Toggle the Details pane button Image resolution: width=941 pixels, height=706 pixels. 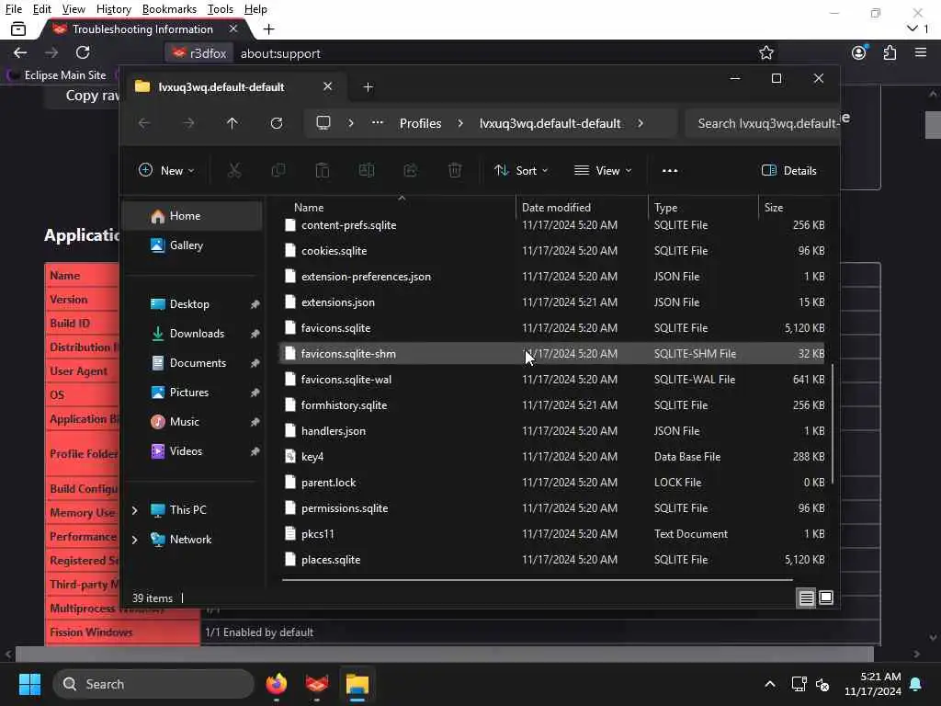click(x=788, y=170)
